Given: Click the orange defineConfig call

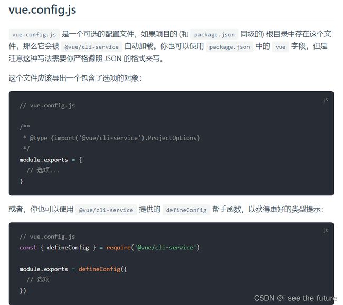Looking at the screenshot, I should 100,269.
